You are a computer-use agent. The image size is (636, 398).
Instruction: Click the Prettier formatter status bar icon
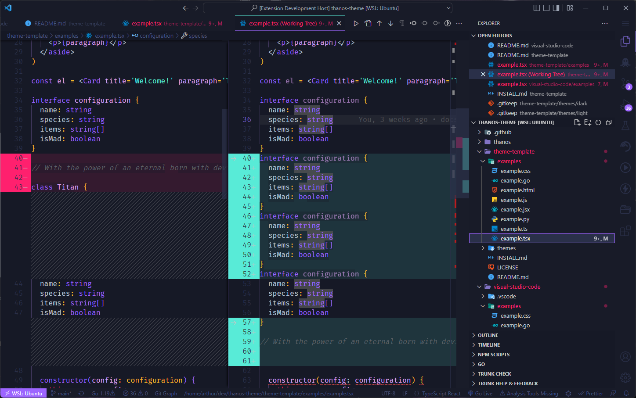591,393
